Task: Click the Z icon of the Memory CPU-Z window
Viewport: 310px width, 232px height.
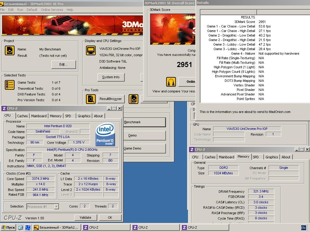Action: [x=192, y=150]
